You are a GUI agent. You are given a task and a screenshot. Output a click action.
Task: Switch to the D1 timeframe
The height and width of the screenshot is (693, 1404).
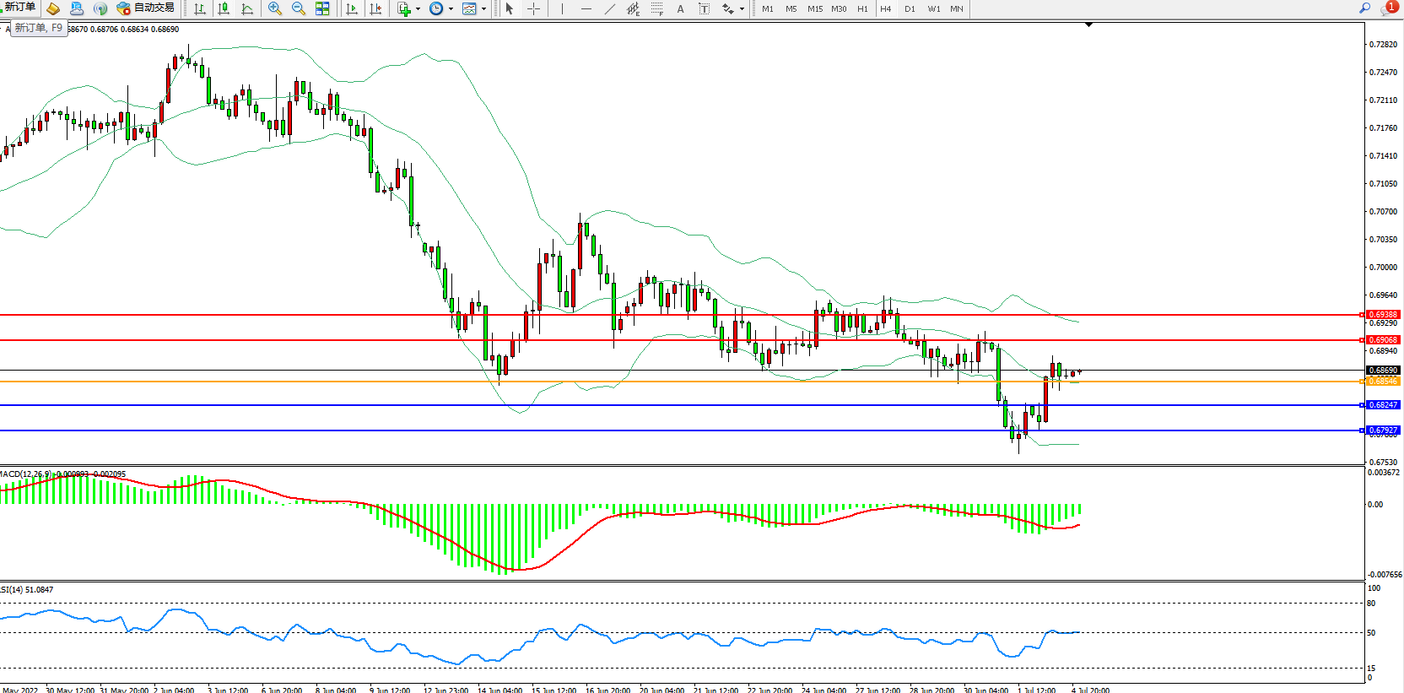[910, 8]
